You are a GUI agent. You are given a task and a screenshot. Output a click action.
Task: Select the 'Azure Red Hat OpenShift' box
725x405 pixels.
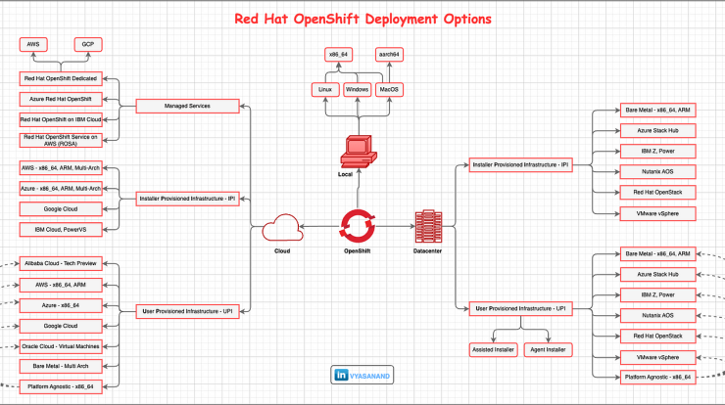(x=61, y=99)
